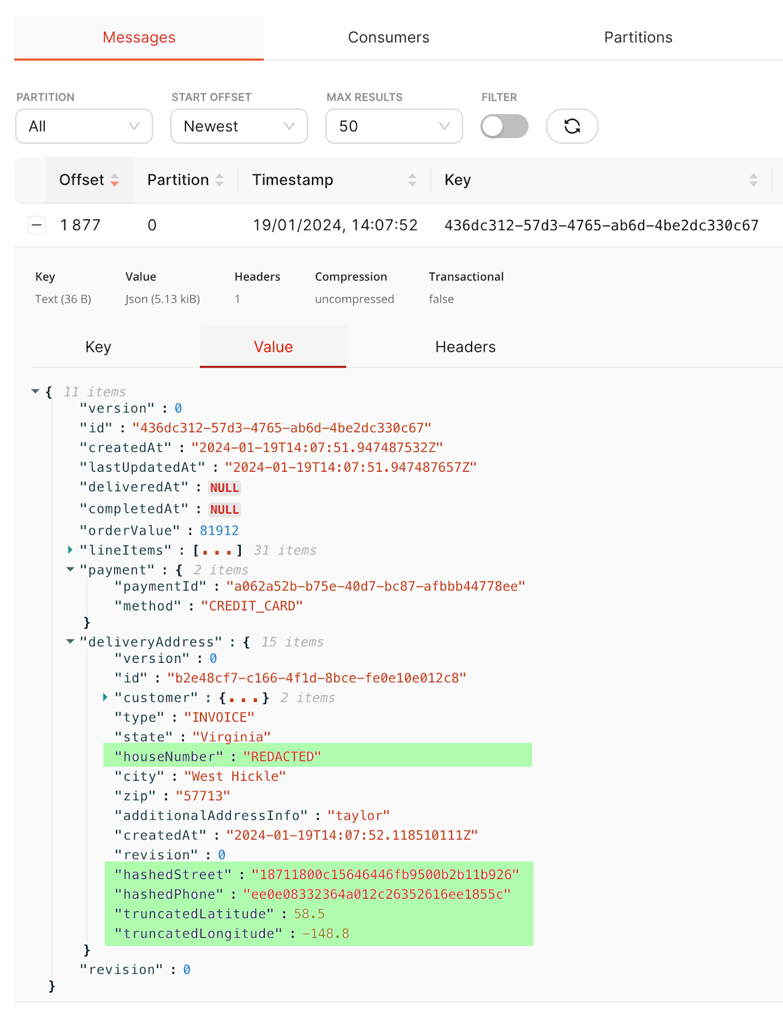
Task: Click offset cell 1 877
Action: [80, 225]
